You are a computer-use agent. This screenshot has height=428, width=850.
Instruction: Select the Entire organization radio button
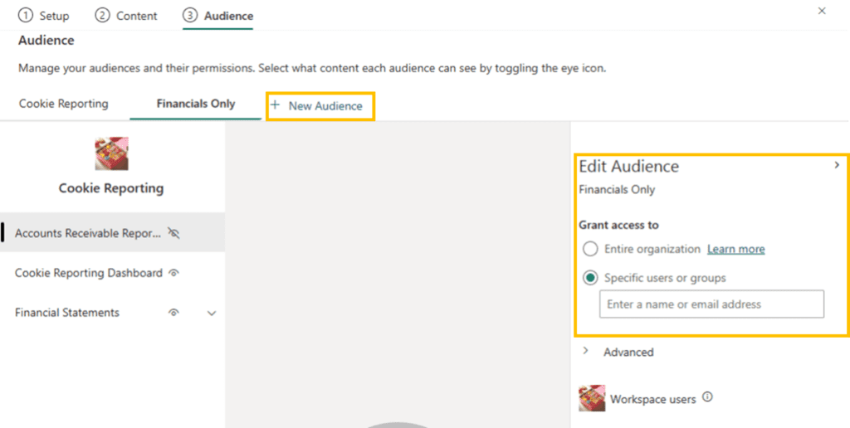[x=590, y=249]
